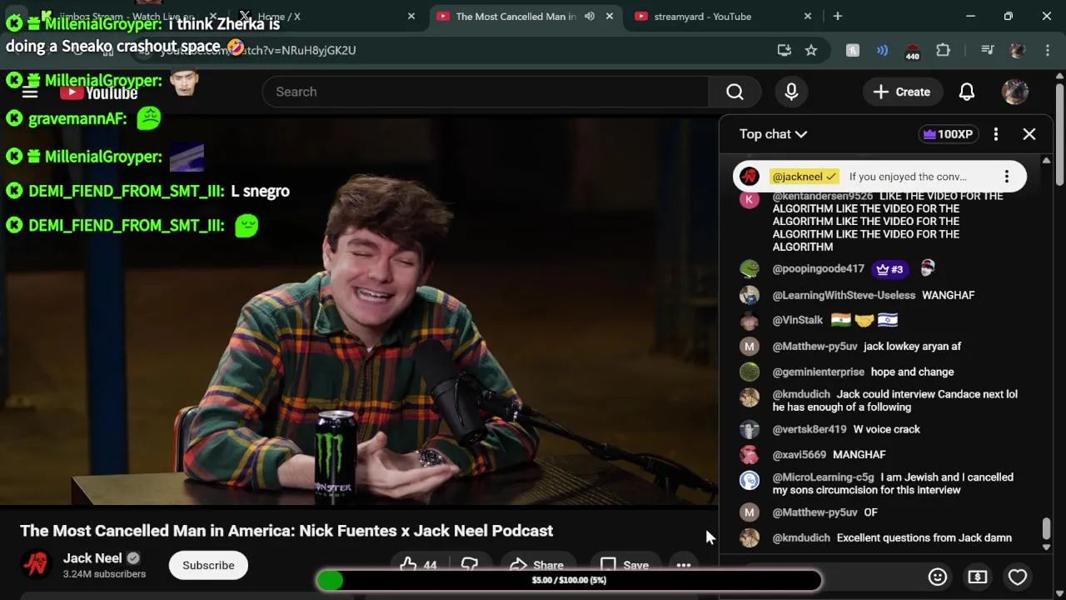Click the Create button
This screenshot has width=1066, height=600.
(902, 92)
